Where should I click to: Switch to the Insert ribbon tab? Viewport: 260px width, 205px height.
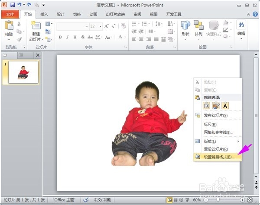click(44, 14)
